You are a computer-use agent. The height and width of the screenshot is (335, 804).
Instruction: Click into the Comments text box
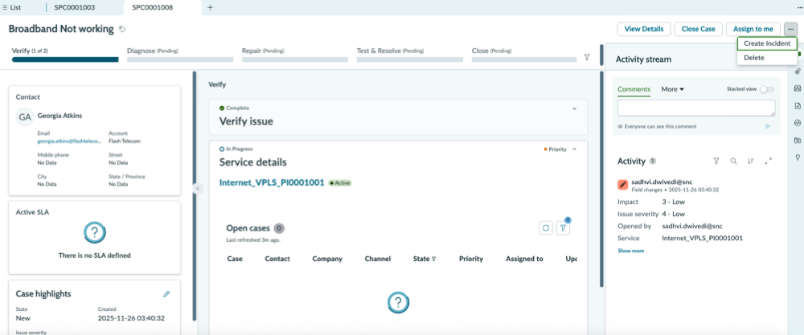(695, 108)
